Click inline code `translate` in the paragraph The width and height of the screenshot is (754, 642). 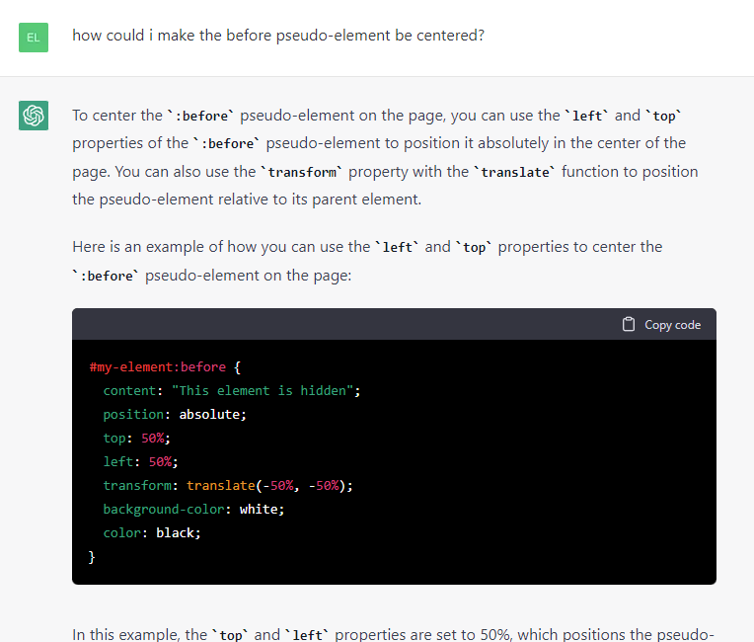point(515,172)
